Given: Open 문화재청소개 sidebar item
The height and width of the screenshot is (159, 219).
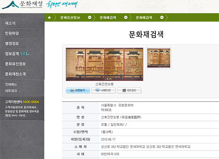Looking at the screenshot, I should pos(15,74).
